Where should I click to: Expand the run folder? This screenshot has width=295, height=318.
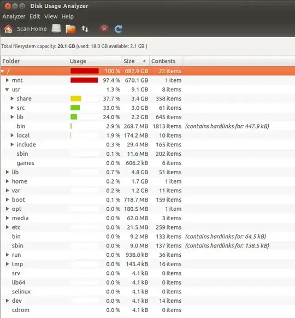pyautogui.click(x=7, y=255)
